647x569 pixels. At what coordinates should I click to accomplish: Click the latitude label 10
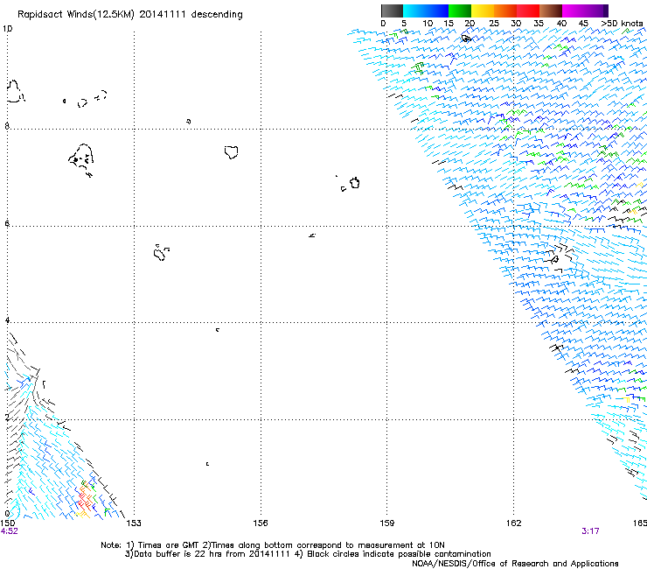[7, 29]
